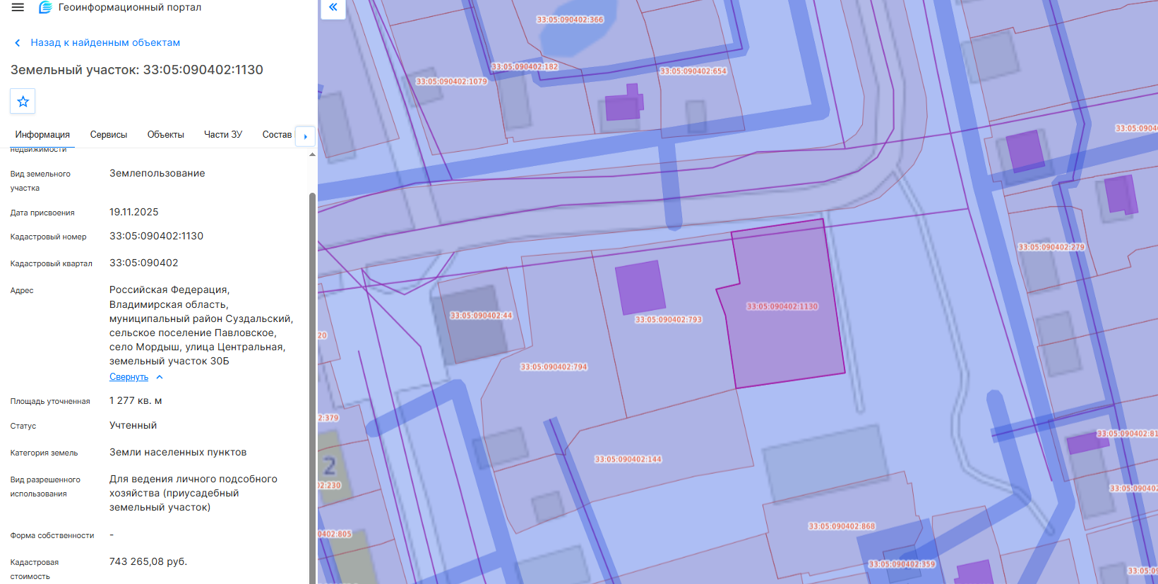The width and height of the screenshot is (1158, 584).
Task: Click parcel label 33:05:090402:654 on map
Action: click(693, 71)
